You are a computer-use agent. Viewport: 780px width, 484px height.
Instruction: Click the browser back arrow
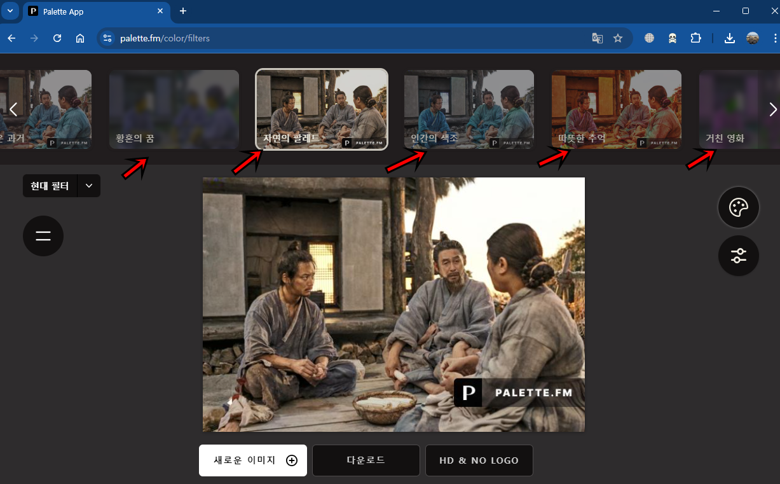[x=11, y=38]
